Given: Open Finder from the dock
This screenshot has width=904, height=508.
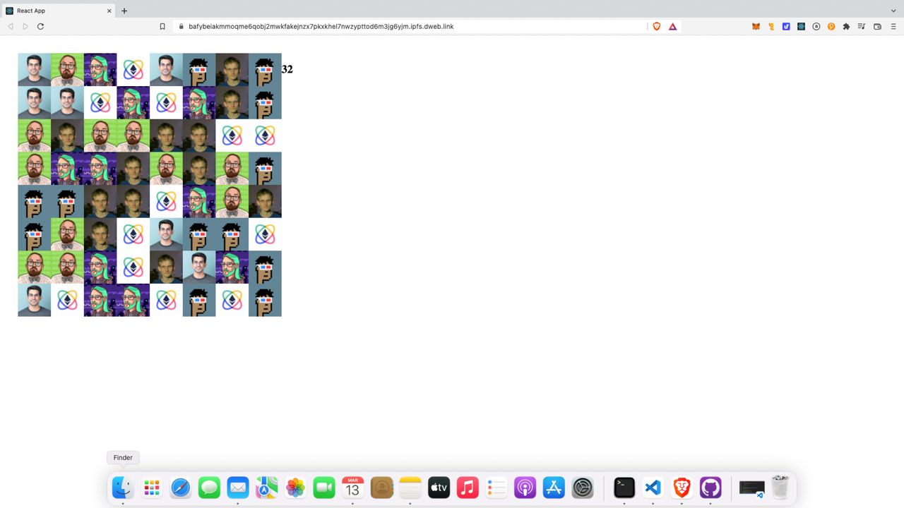Looking at the screenshot, I should pos(123,488).
